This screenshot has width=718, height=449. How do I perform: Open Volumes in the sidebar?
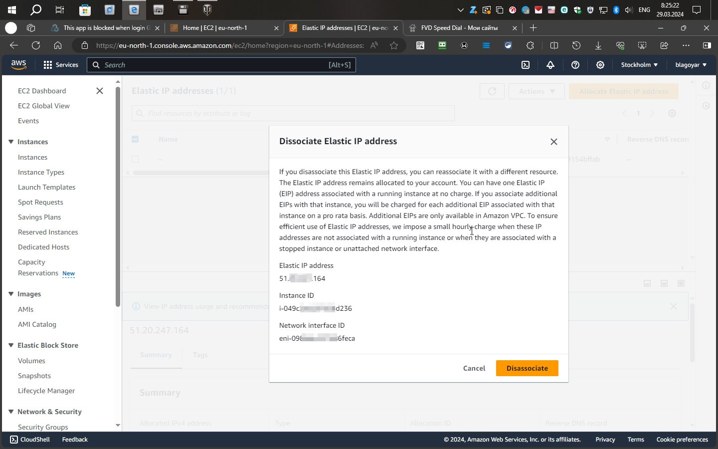[x=31, y=361]
